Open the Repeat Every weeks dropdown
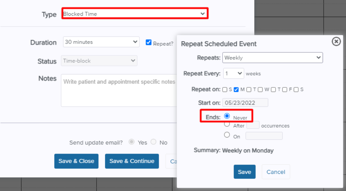346x191 pixels. (x=234, y=73)
